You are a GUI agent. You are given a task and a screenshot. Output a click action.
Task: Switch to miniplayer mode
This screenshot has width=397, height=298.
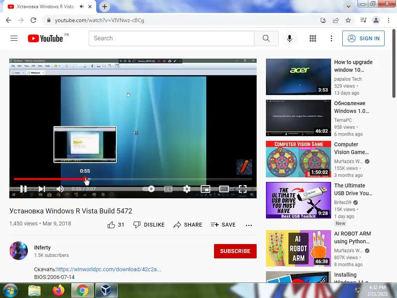pyautogui.click(x=205, y=189)
